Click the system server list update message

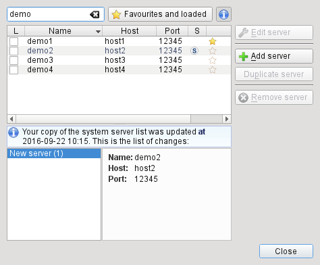[113, 137]
